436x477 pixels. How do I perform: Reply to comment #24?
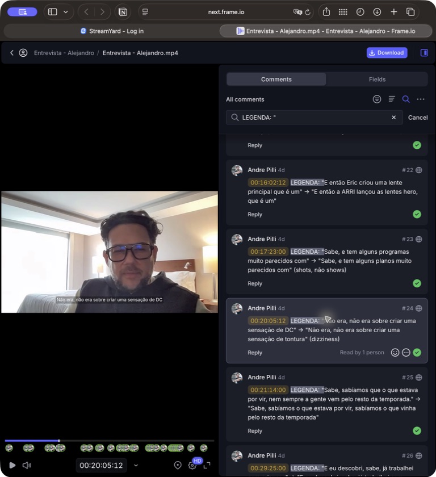click(x=255, y=353)
